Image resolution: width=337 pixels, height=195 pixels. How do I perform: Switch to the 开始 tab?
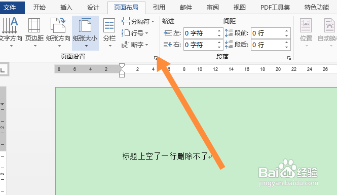tap(40, 8)
